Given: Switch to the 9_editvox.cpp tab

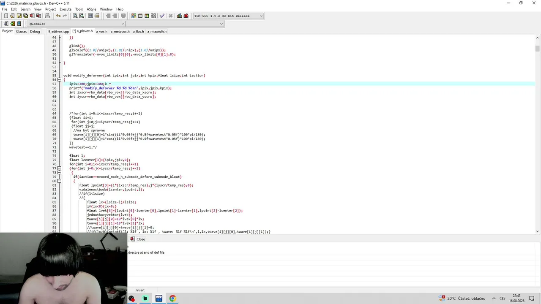Looking at the screenshot, I should (x=58, y=31).
